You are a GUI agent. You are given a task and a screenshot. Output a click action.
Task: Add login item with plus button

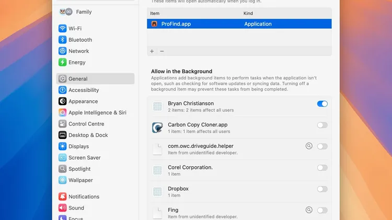pos(152,51)
